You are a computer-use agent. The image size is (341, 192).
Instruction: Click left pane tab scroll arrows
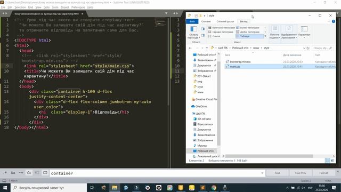pos(5,13)
